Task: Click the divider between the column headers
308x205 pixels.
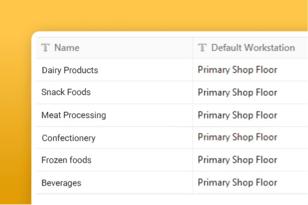Action: coord(193,48)
